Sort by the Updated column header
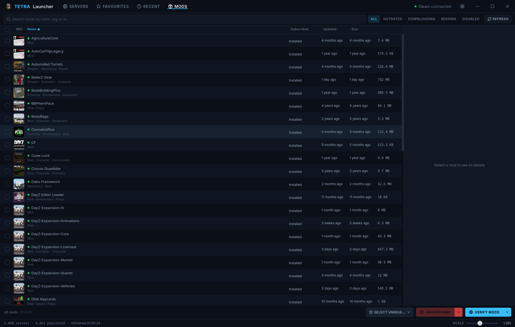Viewport: 515px width, 327px height. [x=330, y=29]
